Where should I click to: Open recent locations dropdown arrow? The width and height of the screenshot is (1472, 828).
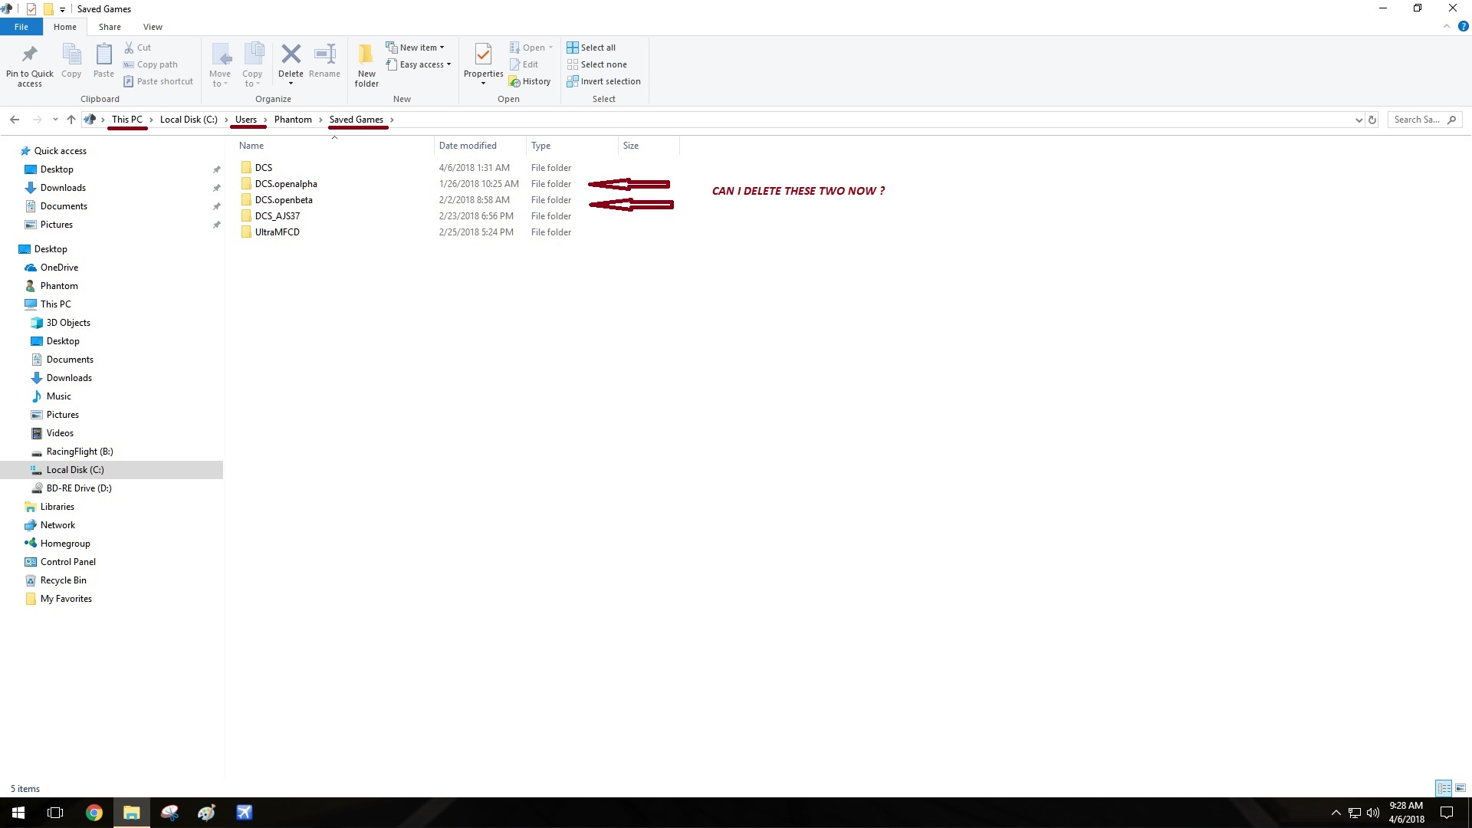[x=55, y=120]
